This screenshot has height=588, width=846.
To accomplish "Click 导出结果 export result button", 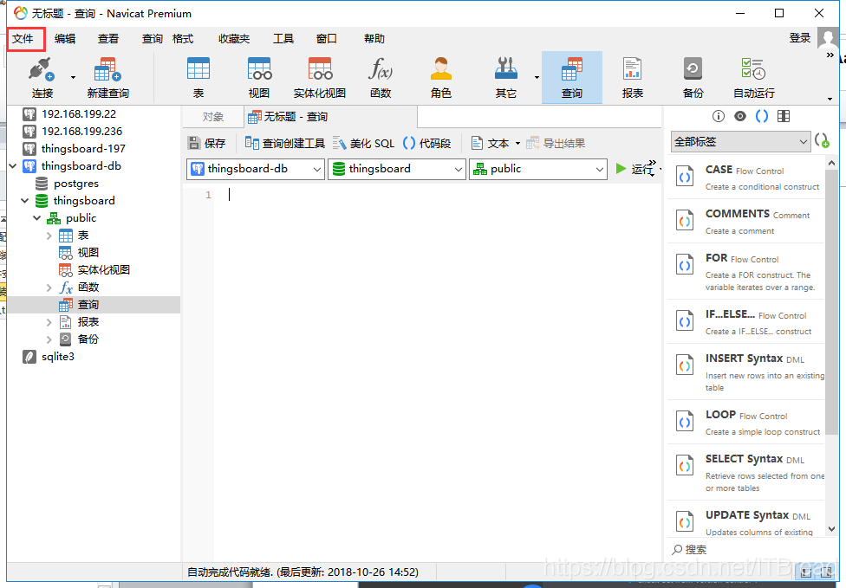I will [556, 143].
